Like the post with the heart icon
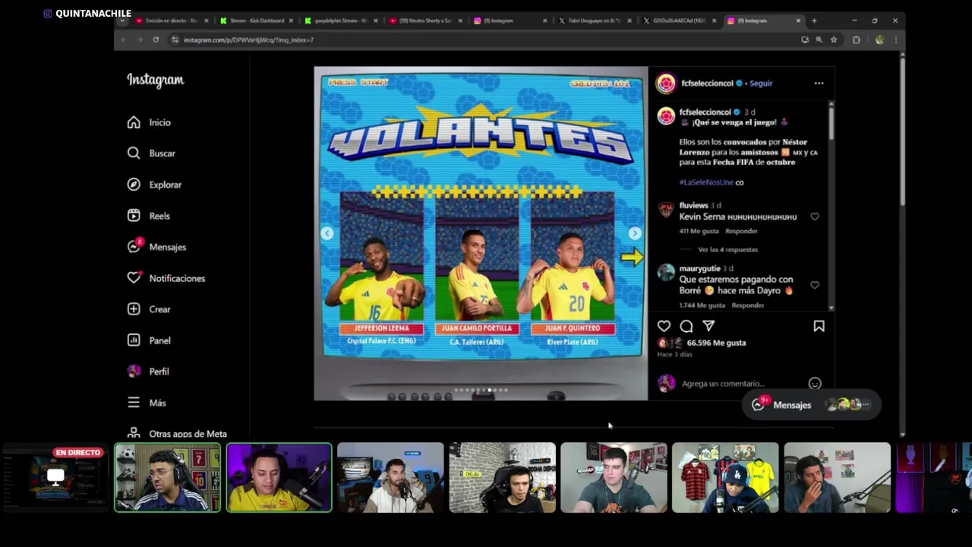972x547 pixels. point(664,326)
